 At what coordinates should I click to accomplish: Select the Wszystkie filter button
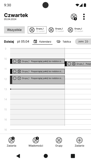(14, 30)
